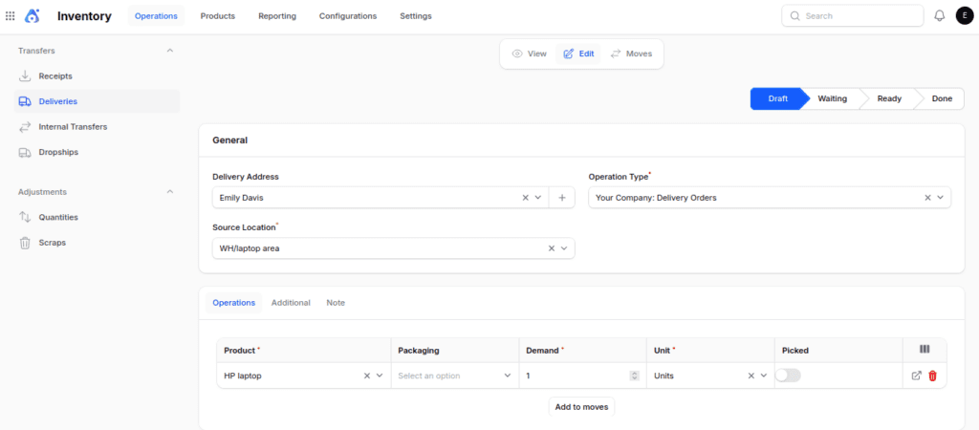Clear the Operation Type selection
Image resolution: width=979 pixels, height=430 pixels.
(927, 197)
